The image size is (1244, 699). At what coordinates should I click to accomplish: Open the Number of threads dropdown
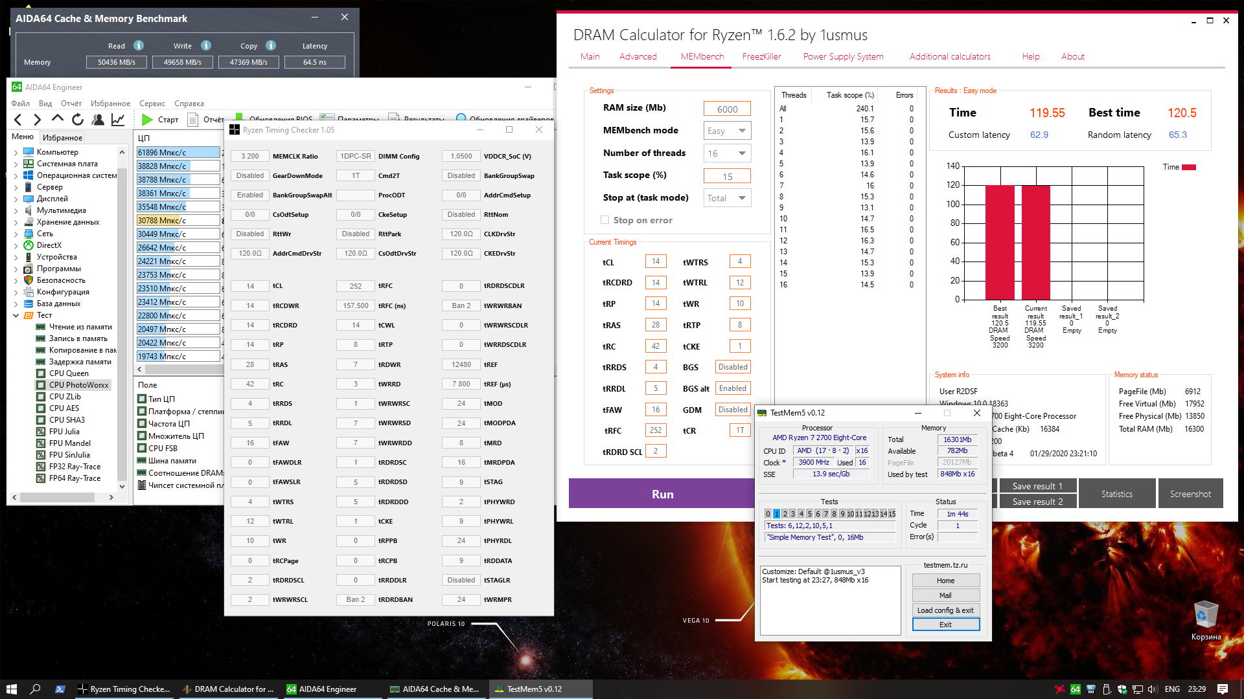727,153
